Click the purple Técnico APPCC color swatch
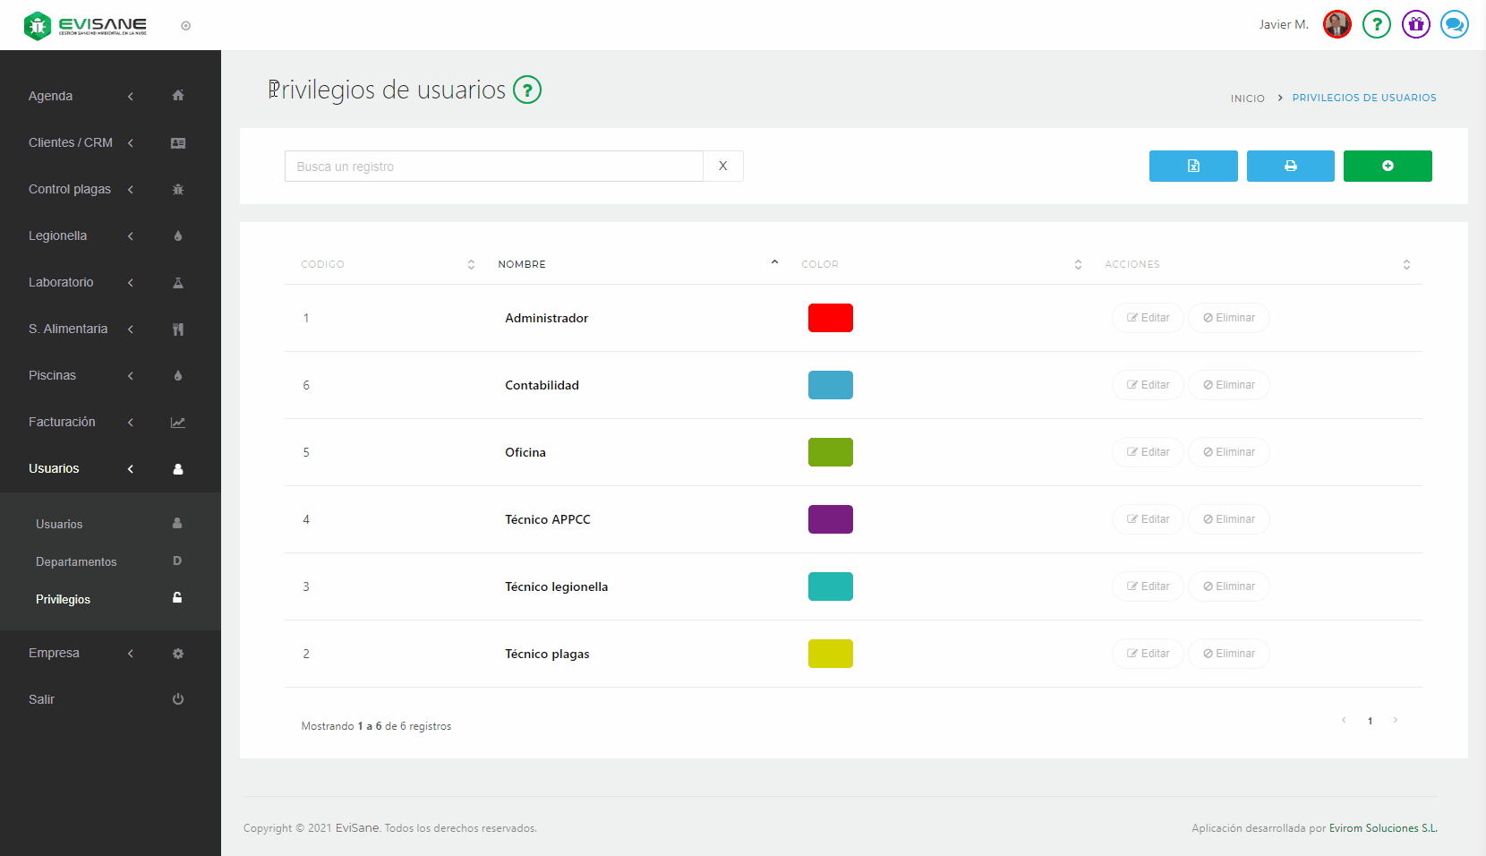1486x856 pixels. [x=830, y=519]
